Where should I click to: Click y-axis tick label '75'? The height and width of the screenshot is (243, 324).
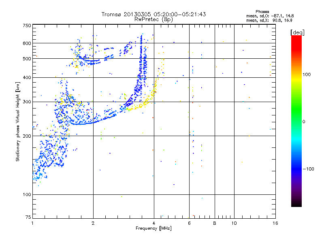tap(28, 217)
